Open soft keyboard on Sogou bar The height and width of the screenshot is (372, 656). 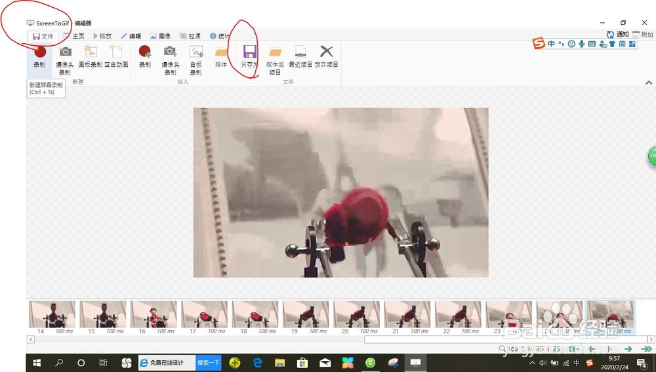click(x=592, y=44)
